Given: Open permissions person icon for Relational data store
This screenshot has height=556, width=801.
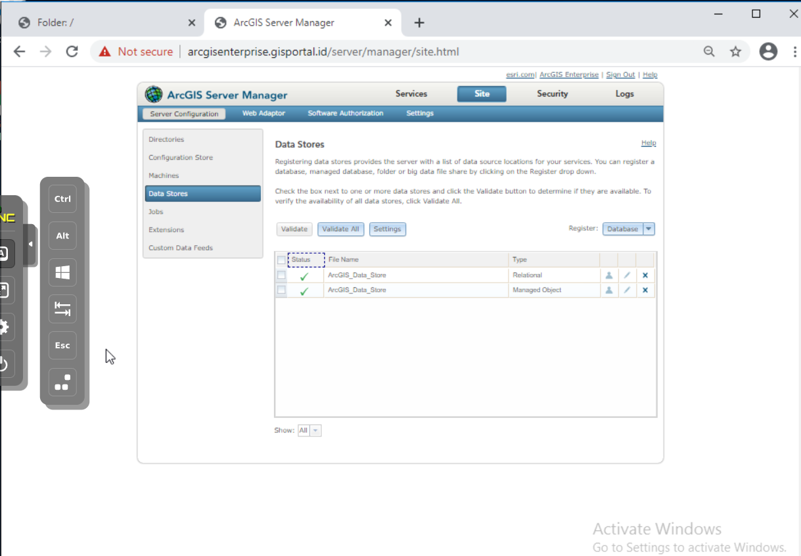Looking at the screenshot, I should (609, 275).
